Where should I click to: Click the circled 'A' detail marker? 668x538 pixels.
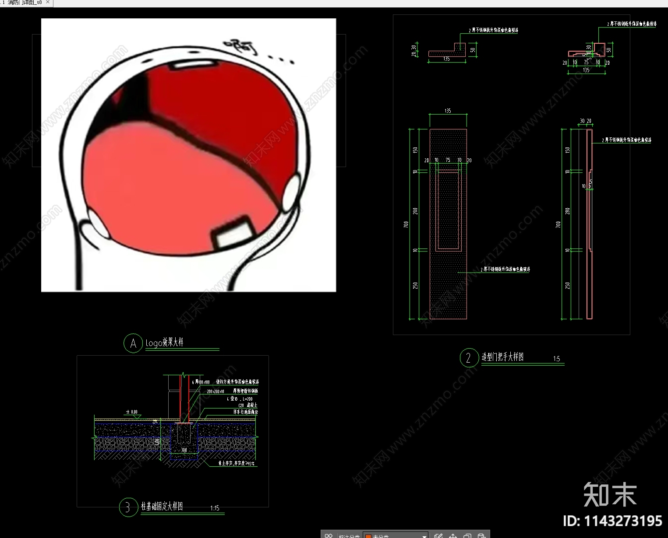pos(133,343)
